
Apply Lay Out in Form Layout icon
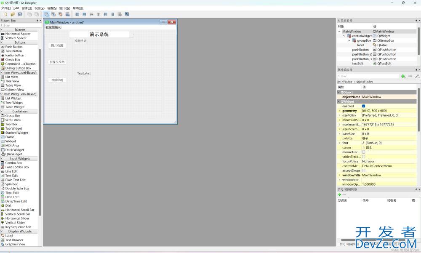[112, 14]
